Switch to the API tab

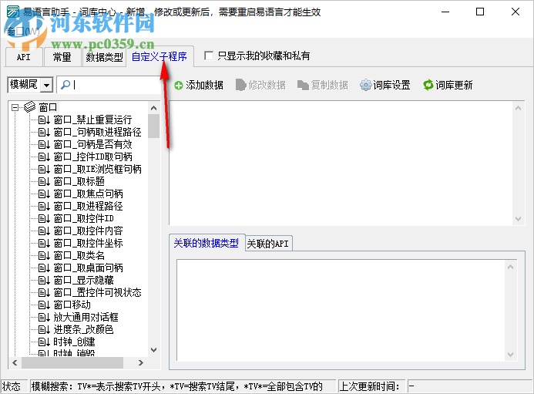coord(23,57)
